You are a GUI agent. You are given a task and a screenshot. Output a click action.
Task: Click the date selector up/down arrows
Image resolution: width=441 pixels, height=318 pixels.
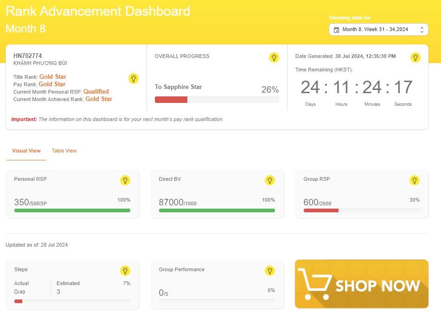tap(422, 30)
